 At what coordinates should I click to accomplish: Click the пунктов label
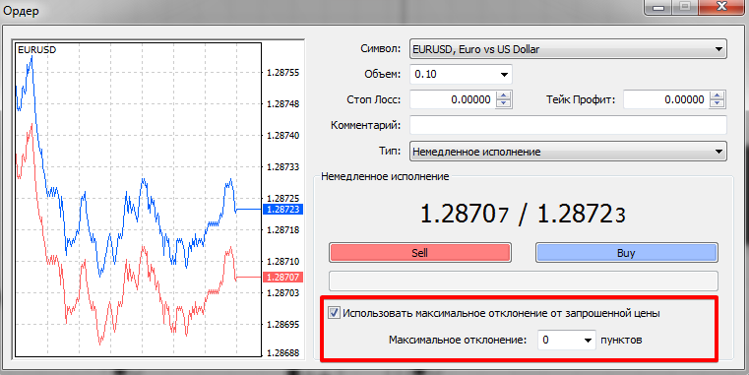coord(621,341)
